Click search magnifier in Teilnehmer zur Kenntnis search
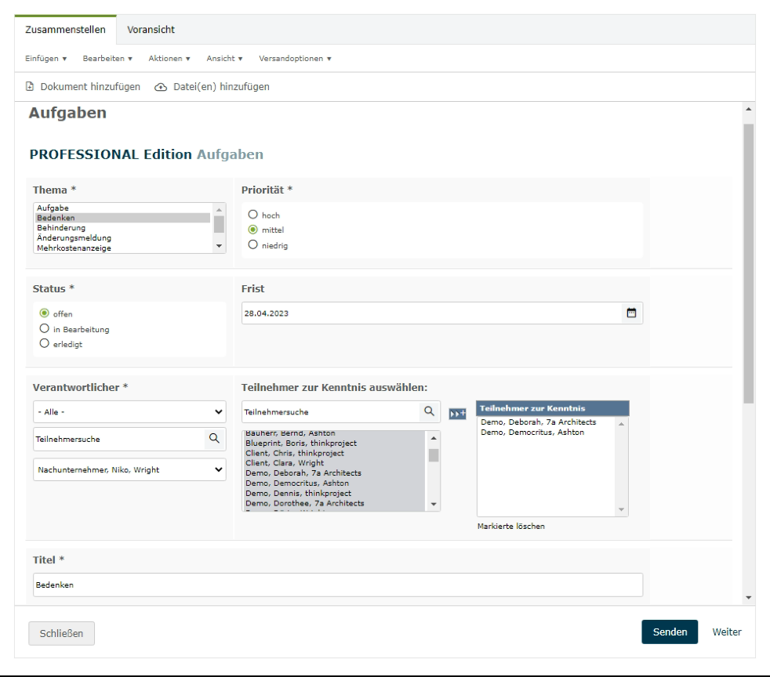The width and height of the screenshot is (770, 677). pyautogui.click(x=429, y=411)
